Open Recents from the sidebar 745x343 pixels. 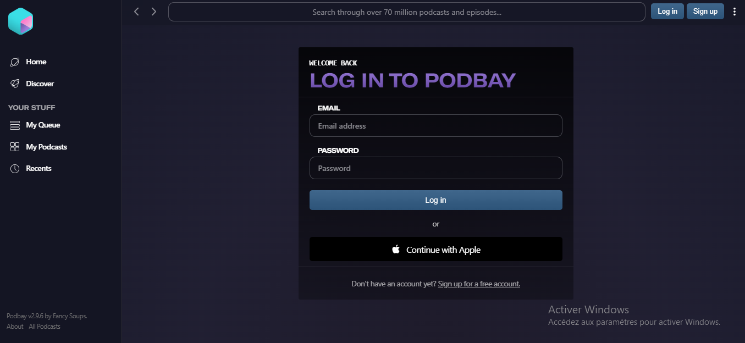pos(38,169)
